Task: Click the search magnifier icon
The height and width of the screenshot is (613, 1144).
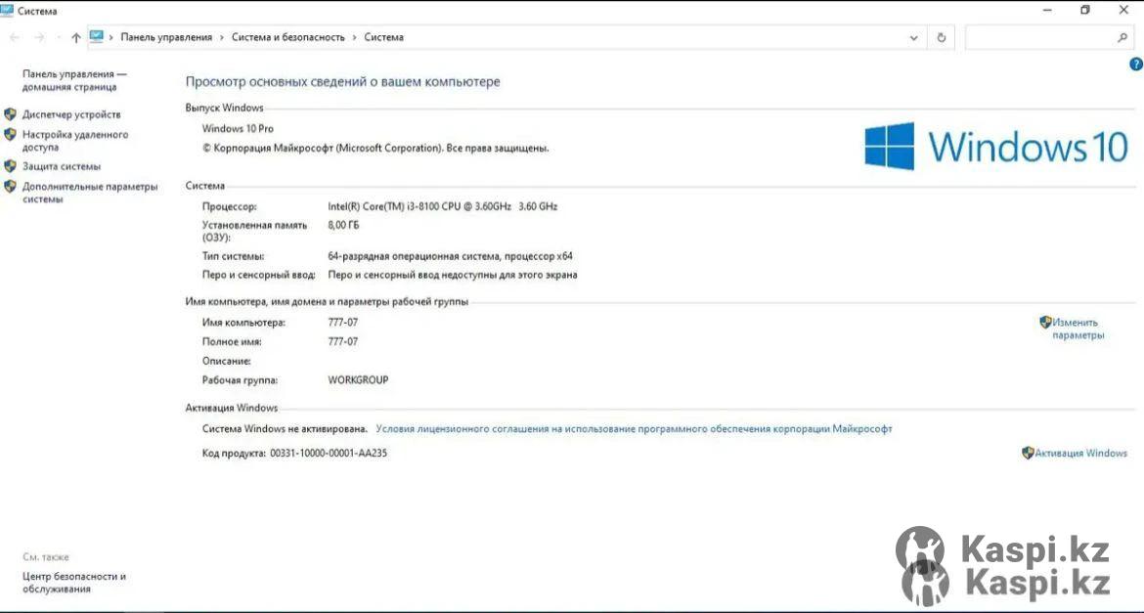Action: (x=1122, y=38)
